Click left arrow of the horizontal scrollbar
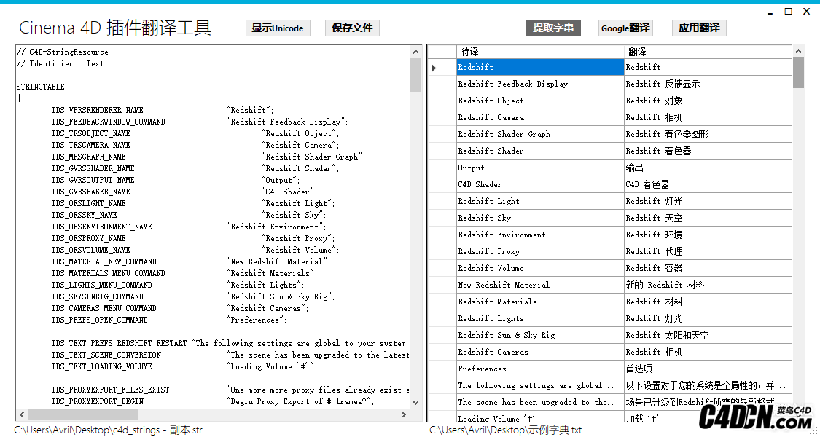This screenshot has width=820, height=437. (21, 414)
